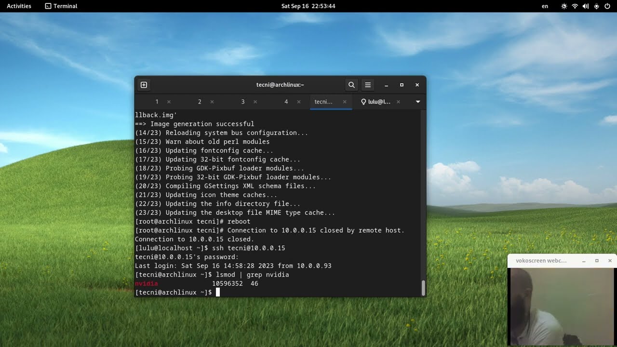The image size is (617, 347).
Task: Click the 'lsmod | grep nvidia' command text
Action: [253, 275]
